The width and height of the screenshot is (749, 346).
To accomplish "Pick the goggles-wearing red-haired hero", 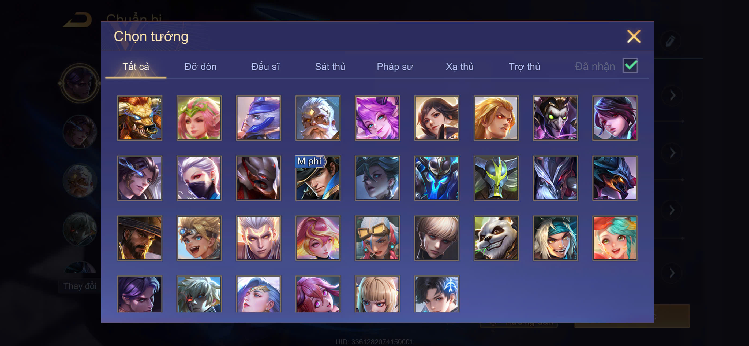I will coord(377,238).
